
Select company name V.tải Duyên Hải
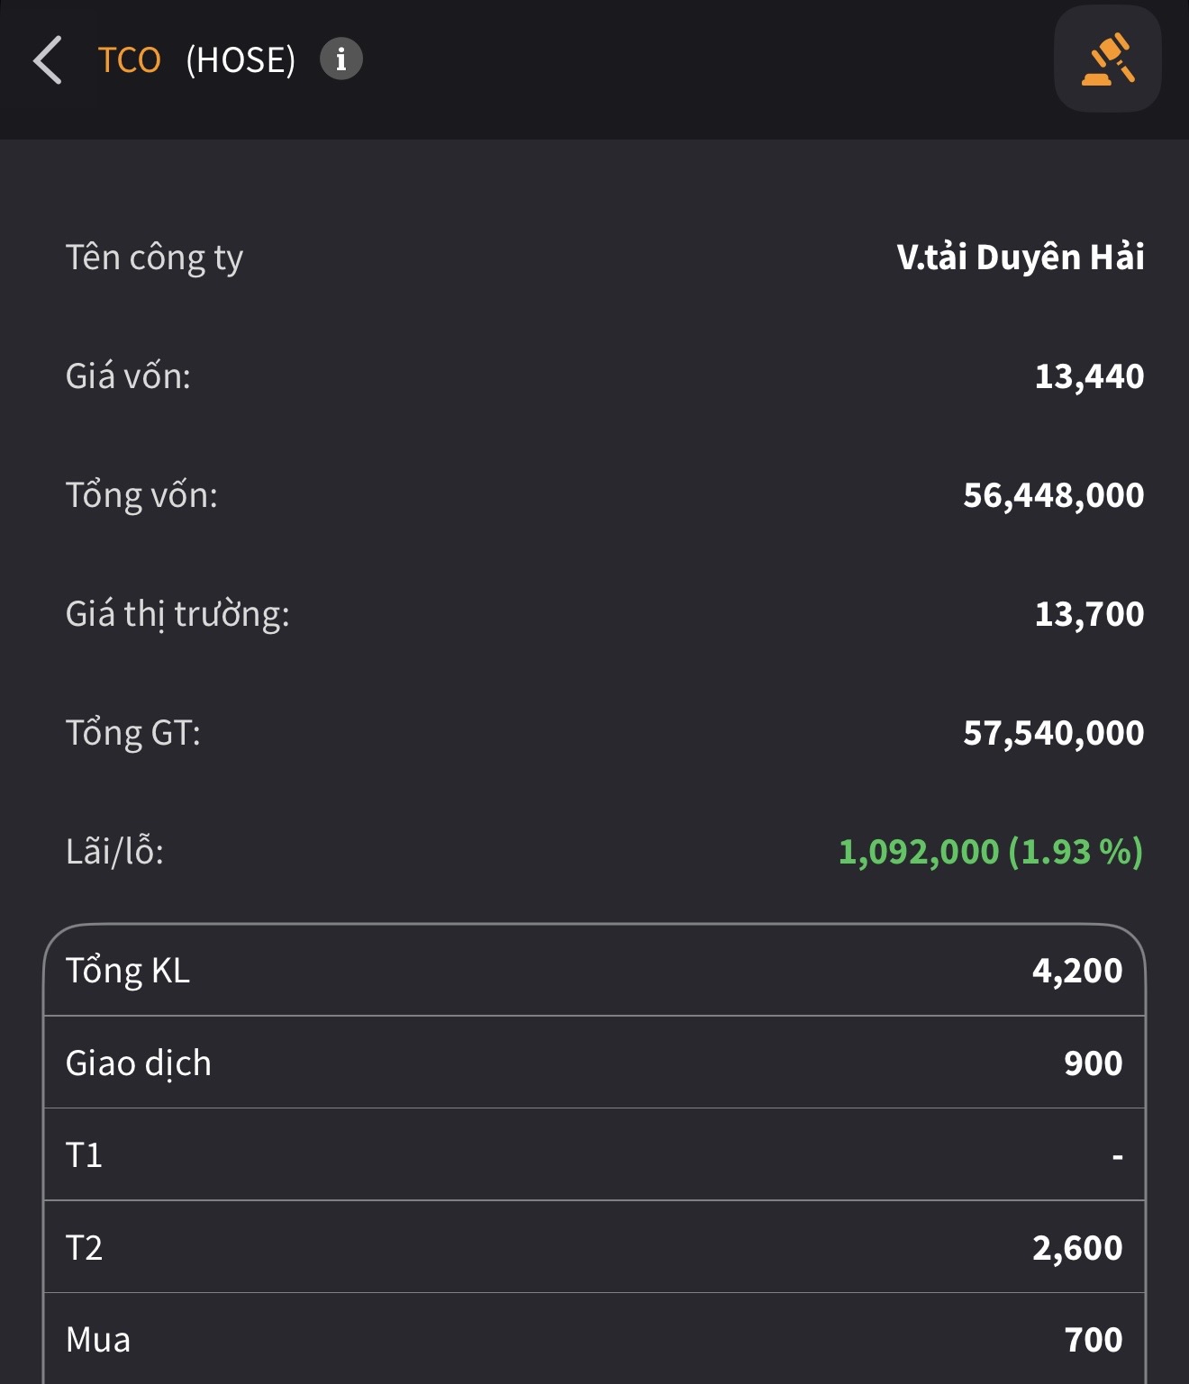(1020, 258)
